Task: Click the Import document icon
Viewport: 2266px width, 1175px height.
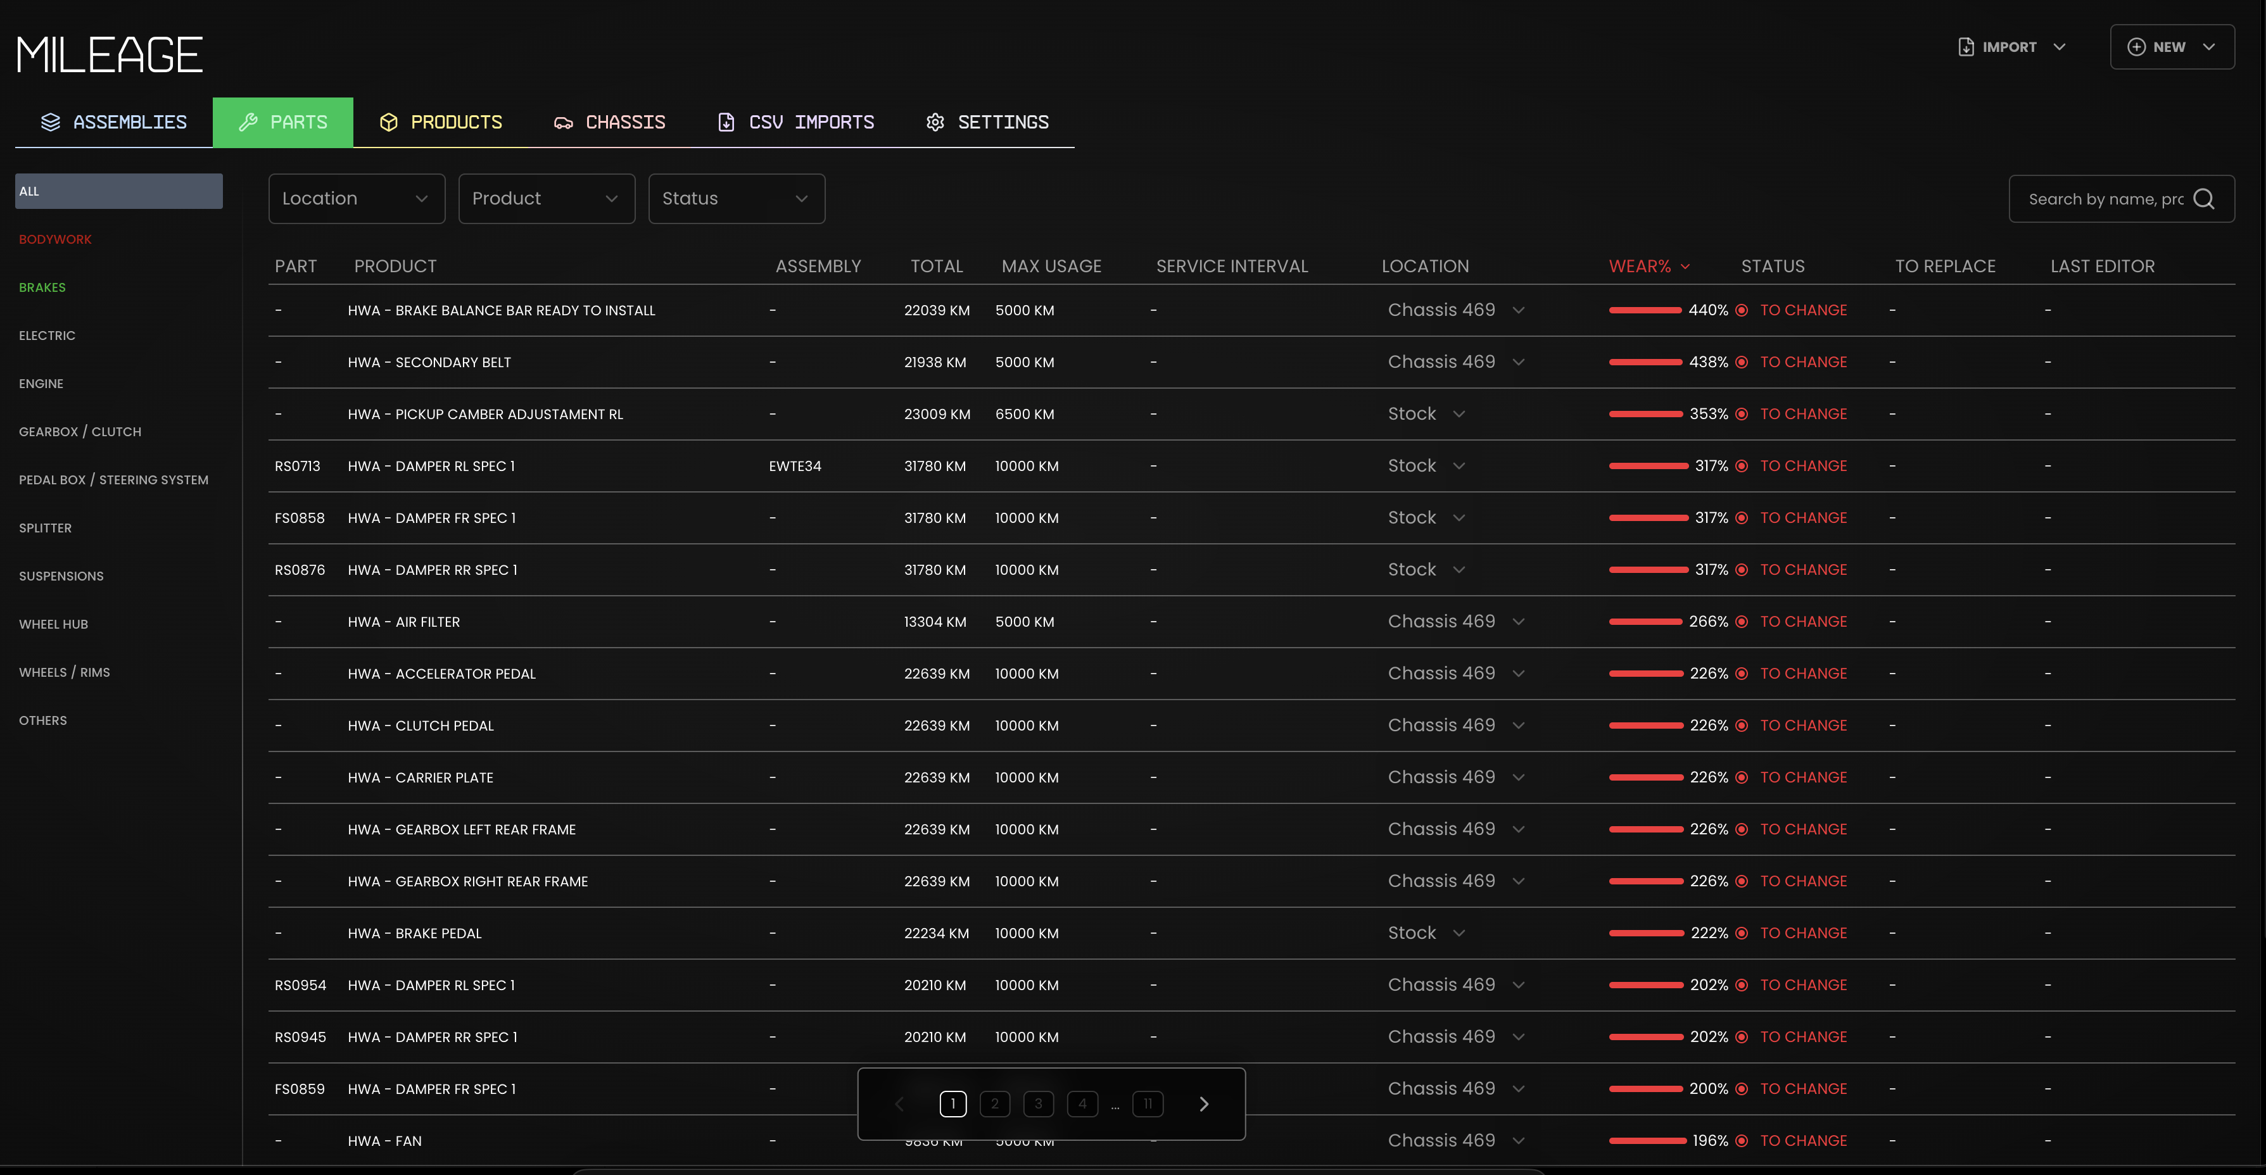Action: click(x=1966, y=47)
